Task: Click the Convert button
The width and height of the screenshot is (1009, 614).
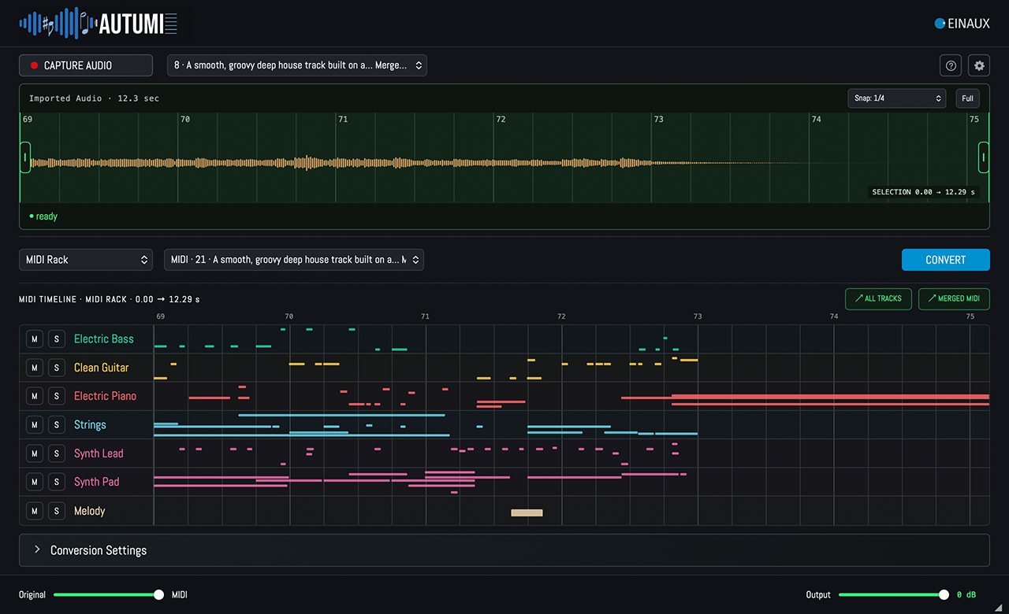Action: click(946, 260)
